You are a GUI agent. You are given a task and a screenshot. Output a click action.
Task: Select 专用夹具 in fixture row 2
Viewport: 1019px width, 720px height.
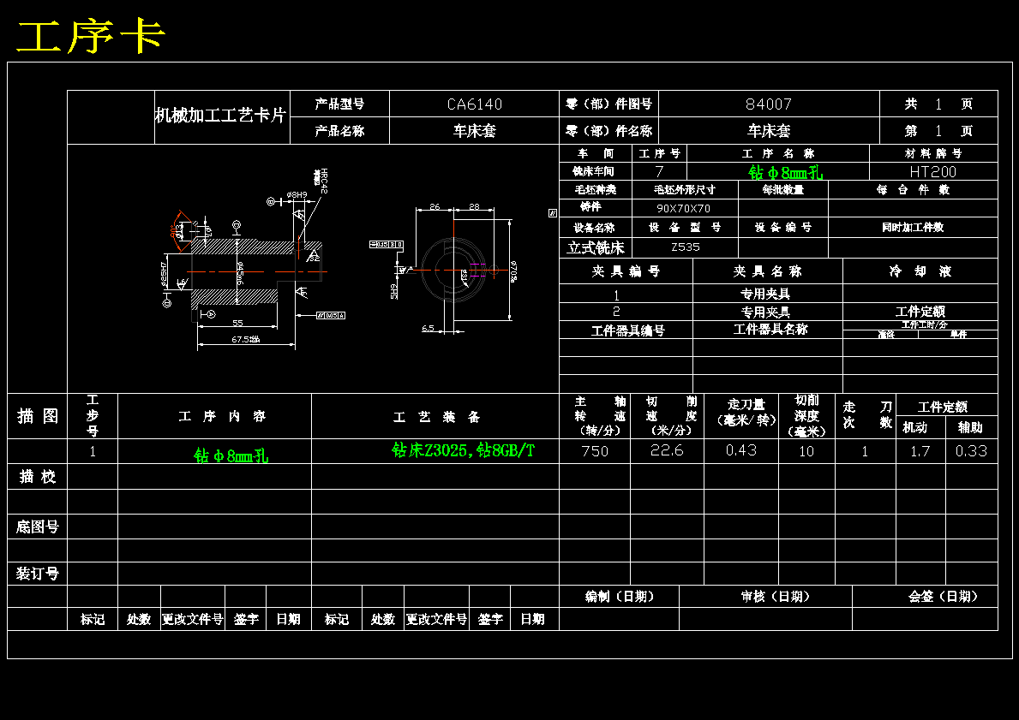[765, 312]
